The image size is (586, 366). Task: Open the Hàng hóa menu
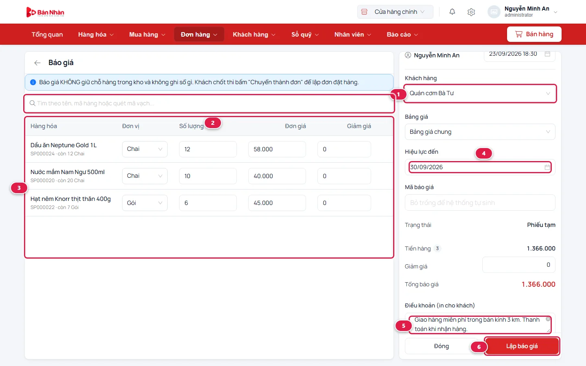tap(96, 35)
